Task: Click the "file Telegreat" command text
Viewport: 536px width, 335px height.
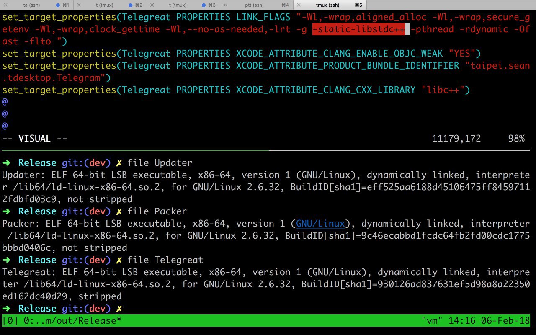Action: click(x=165, y=260)
